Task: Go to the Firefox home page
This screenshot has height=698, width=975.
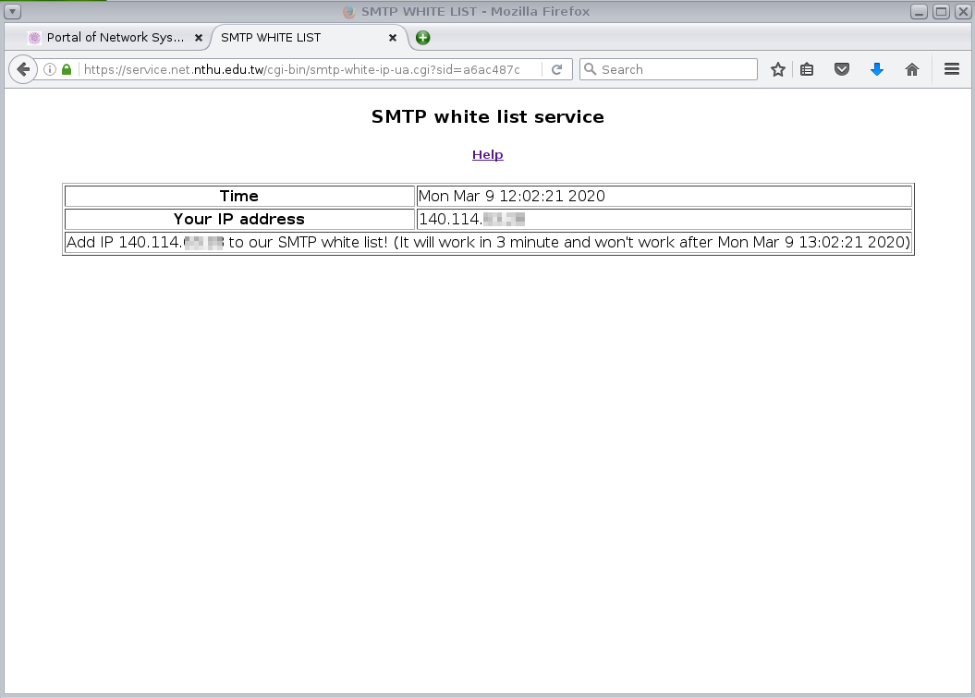Action: (x=912, y=69)
